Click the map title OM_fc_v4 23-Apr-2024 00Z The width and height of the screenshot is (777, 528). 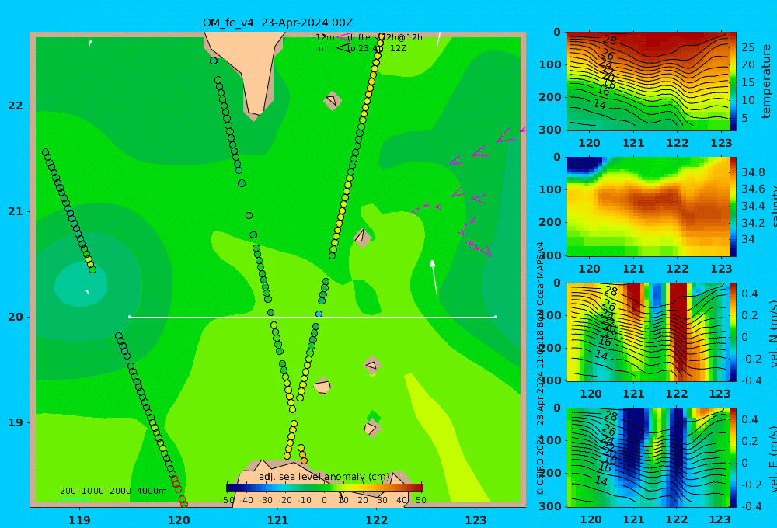click(x=277, y=23)
